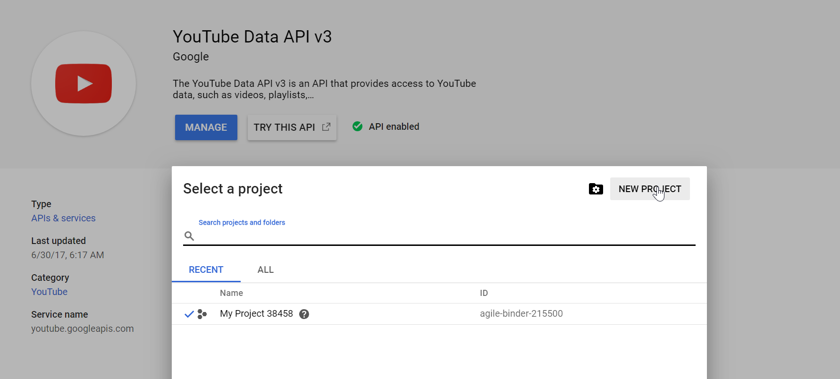Click the YouTube Data API v3 title
Screen dimensions: 840x379
pos(252,37)
